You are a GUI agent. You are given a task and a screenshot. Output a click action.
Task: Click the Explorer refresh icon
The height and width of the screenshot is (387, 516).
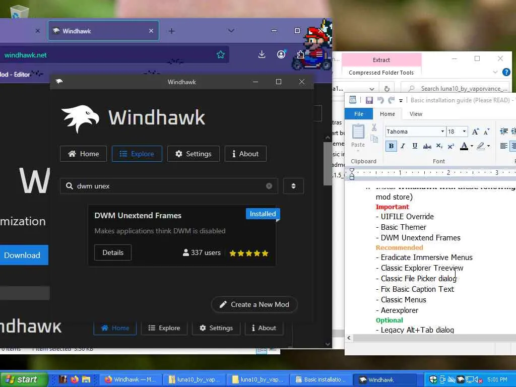(387, 89)
